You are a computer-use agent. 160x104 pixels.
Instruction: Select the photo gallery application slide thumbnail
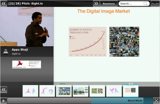click(x=64, y=91)
